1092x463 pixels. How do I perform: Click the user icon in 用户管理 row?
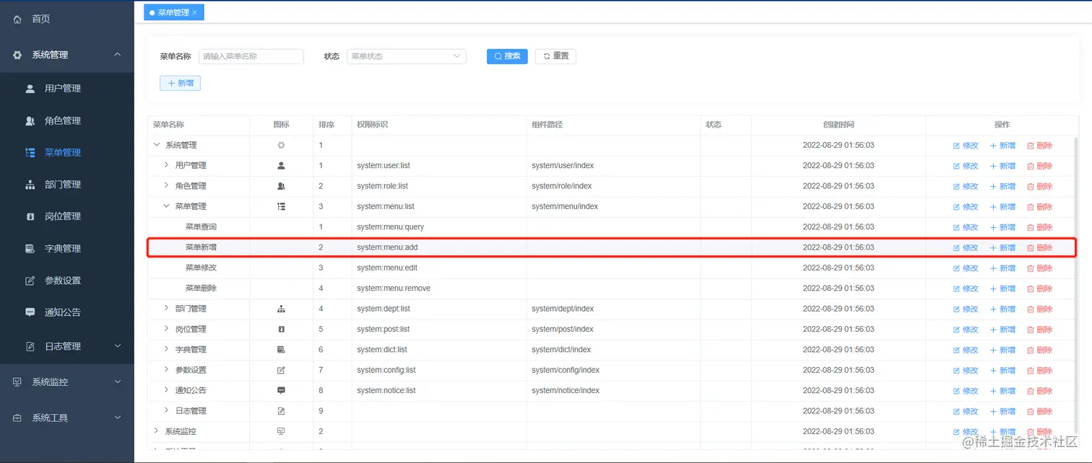tap(281, 165)
